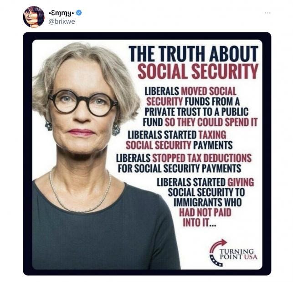Click the "SO THEY COULD SPEND IT" line

pyautogui.click(x=211, y=123)
